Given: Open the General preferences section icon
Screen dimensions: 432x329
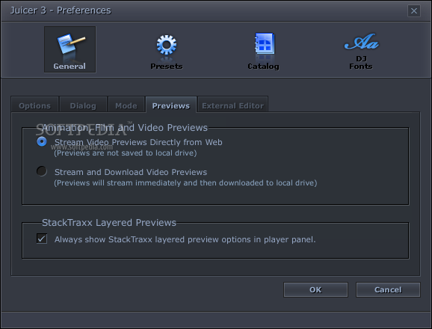Looking at the screenshot, I should (70, 49).
